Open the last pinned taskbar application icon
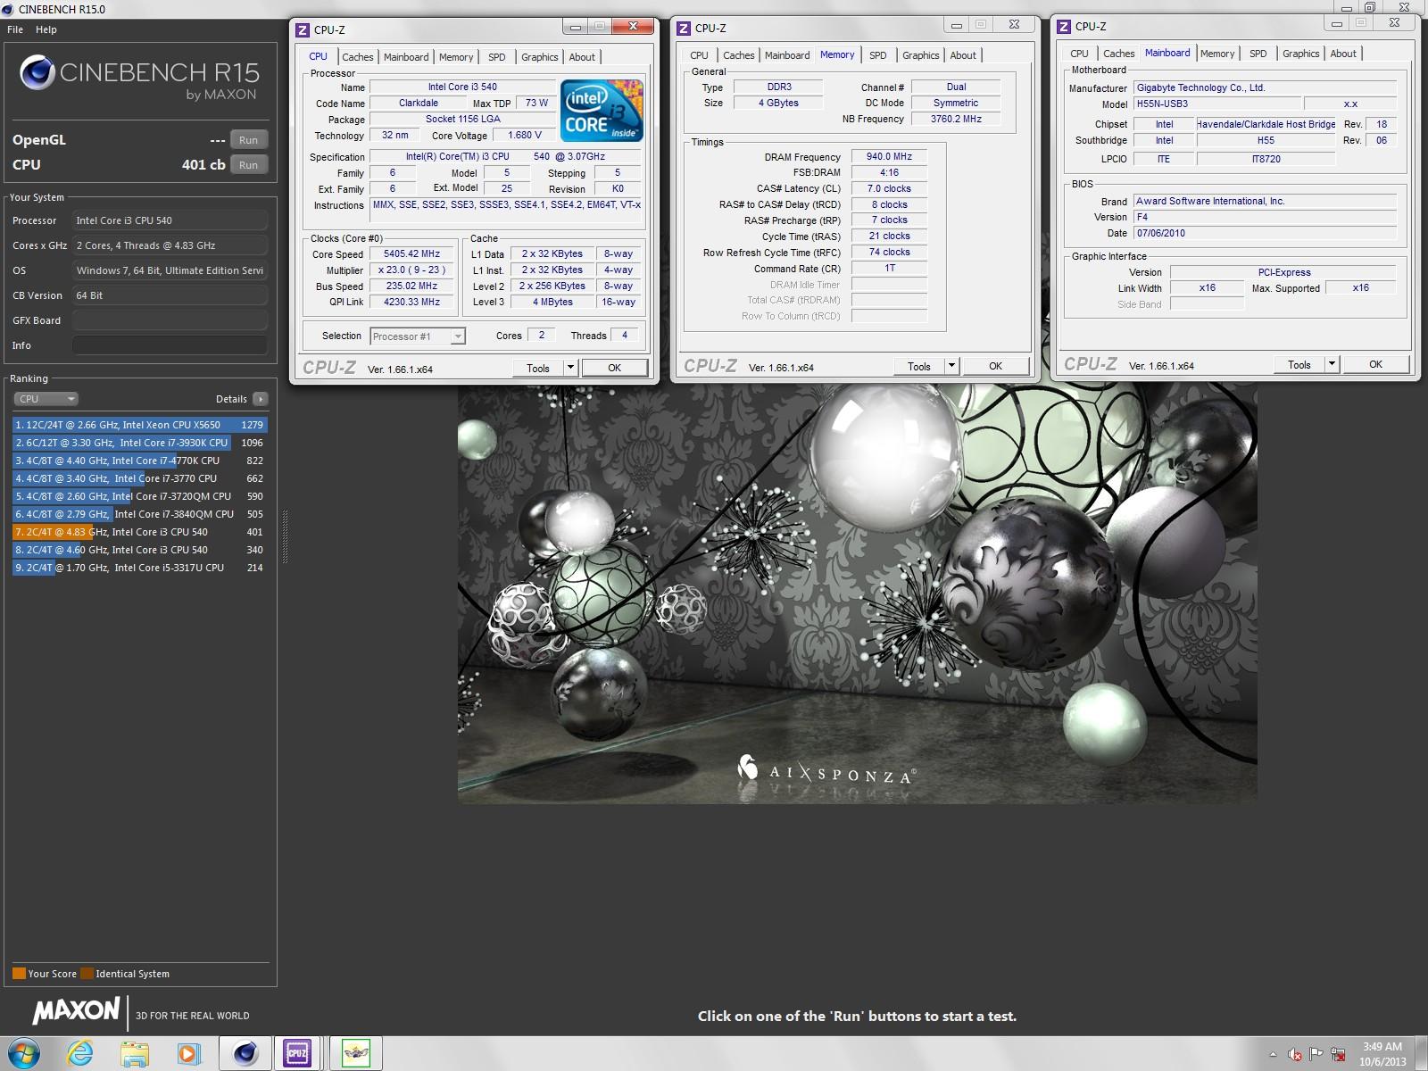The width and height of the screenshot is (1428, 1071). coord(356,1054)
